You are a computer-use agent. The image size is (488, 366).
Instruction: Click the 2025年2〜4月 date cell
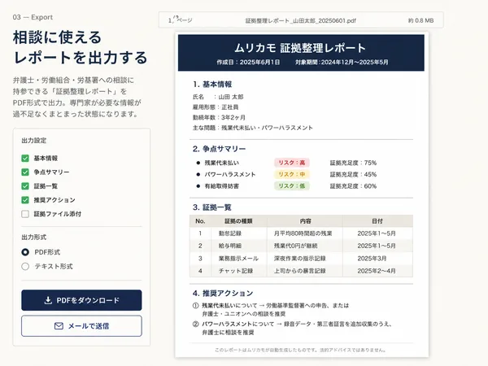click(377, 271)
